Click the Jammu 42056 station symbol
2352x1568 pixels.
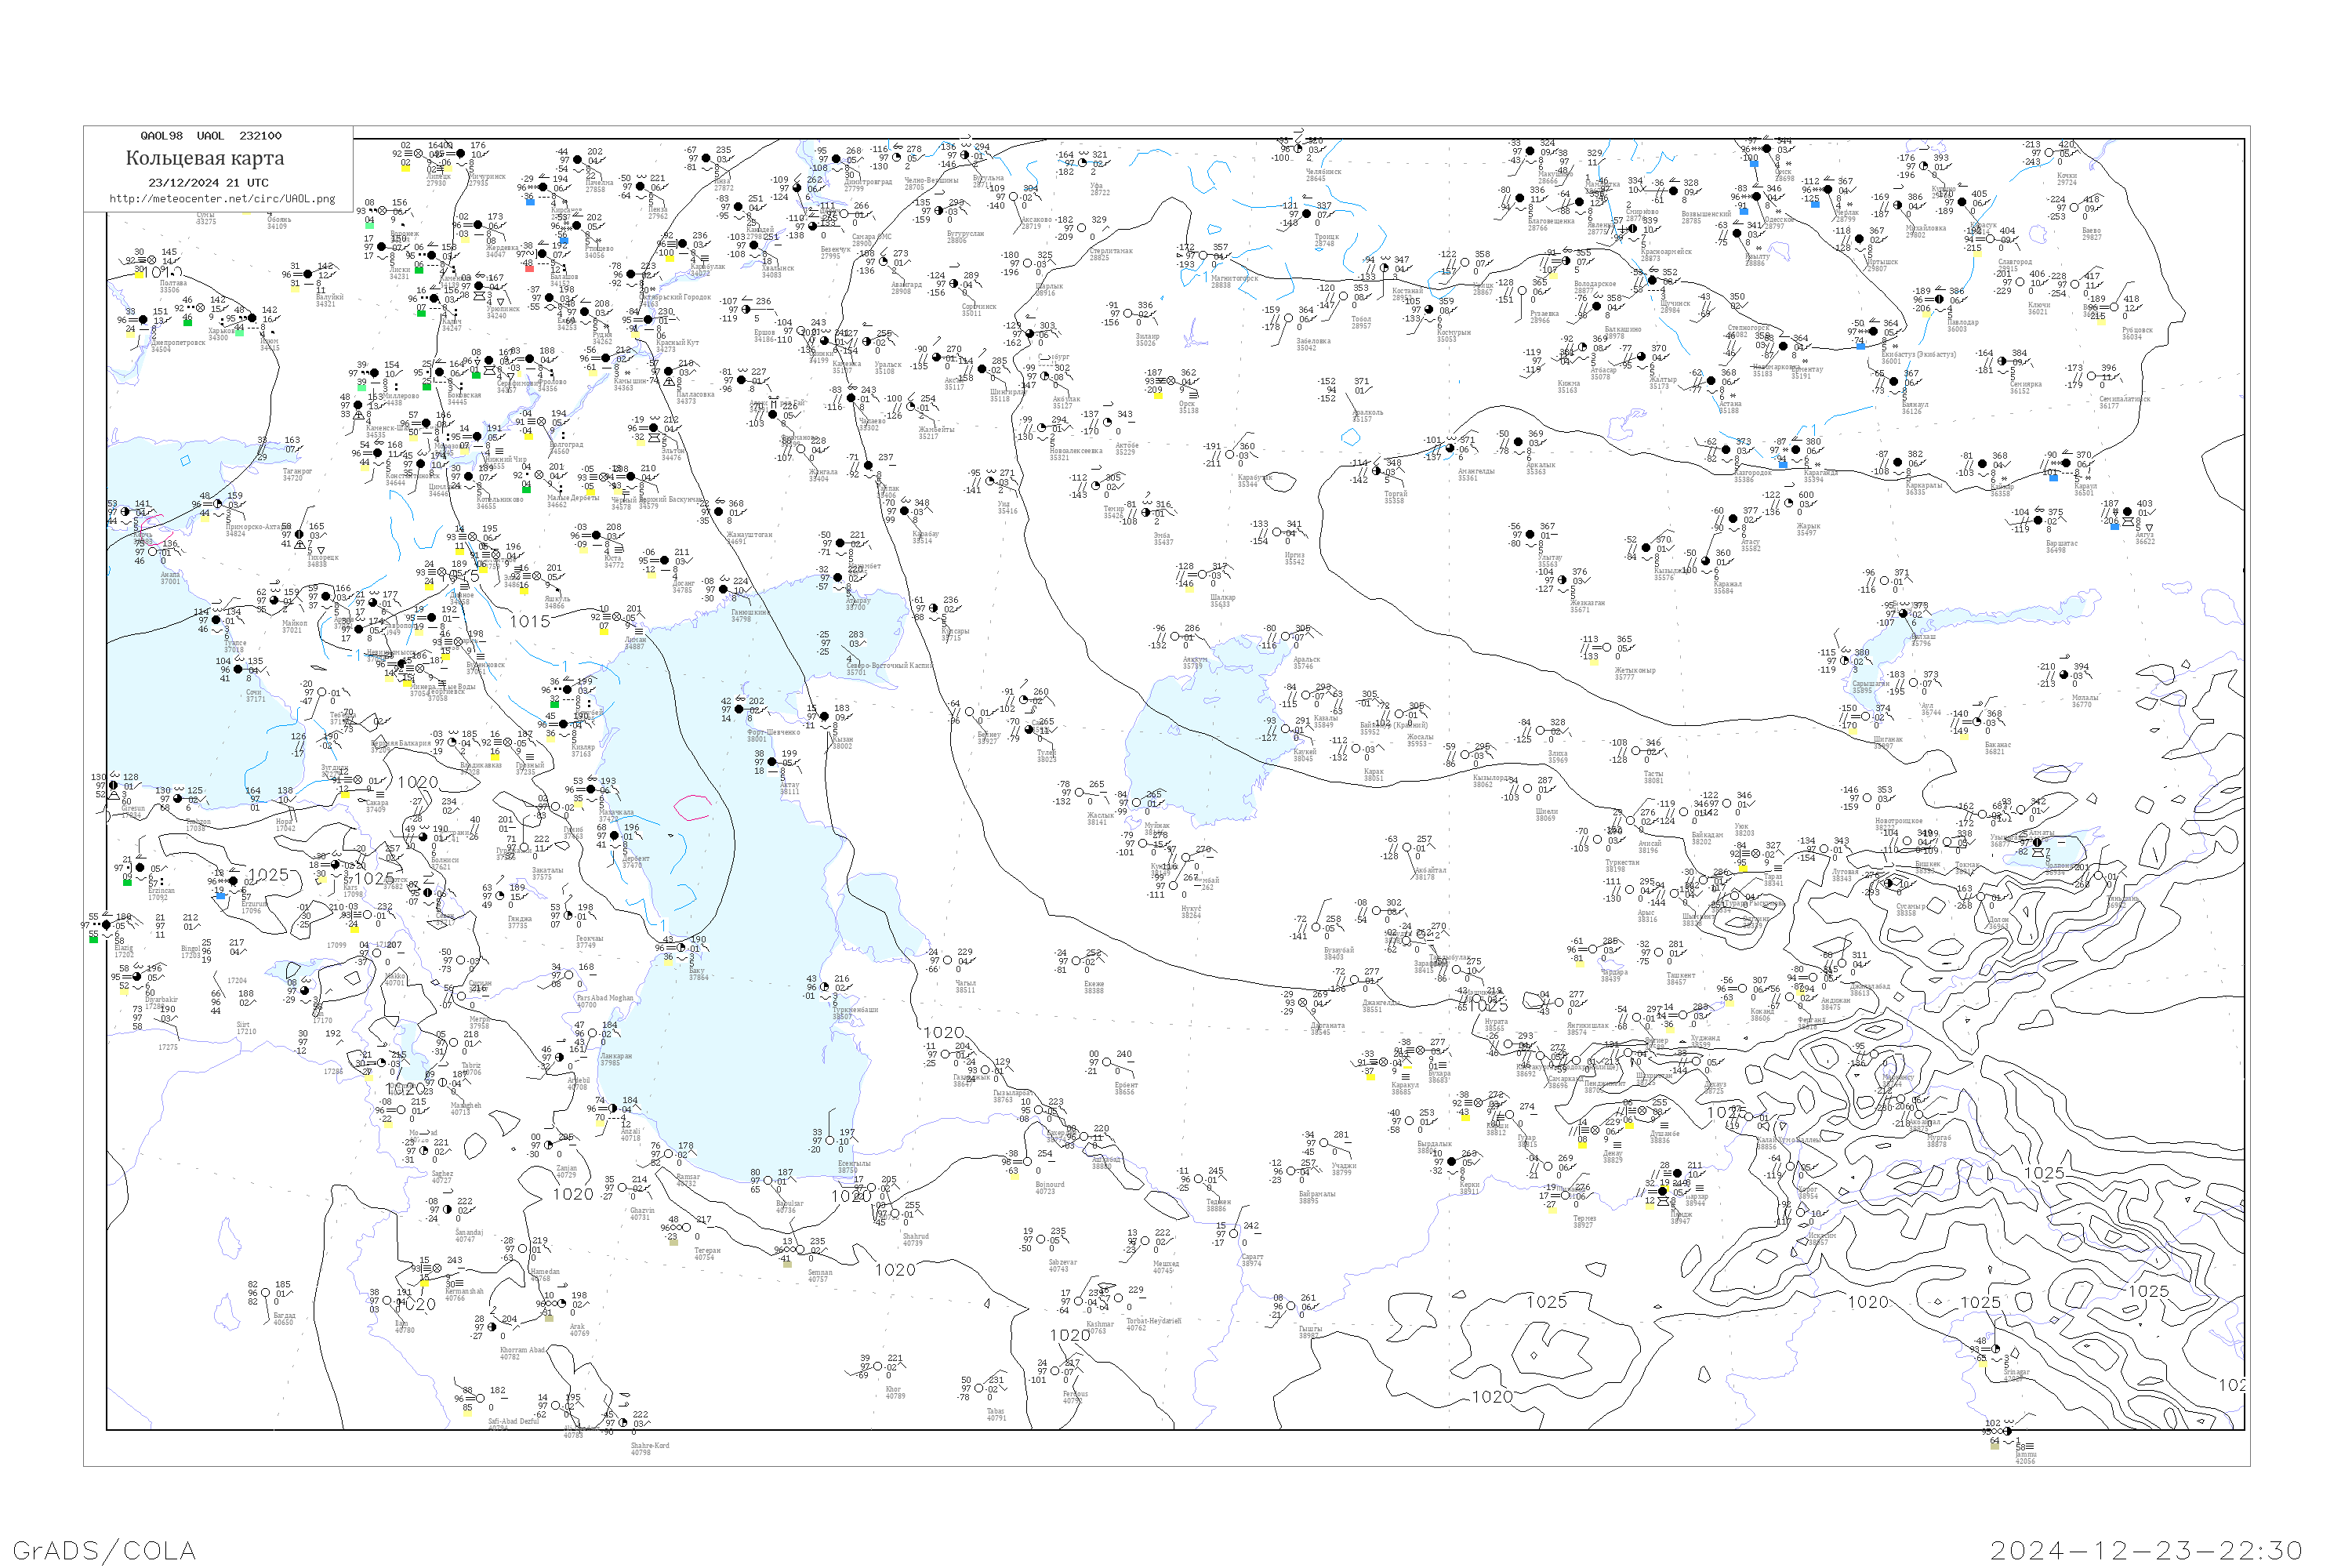click(2008, 1433)
